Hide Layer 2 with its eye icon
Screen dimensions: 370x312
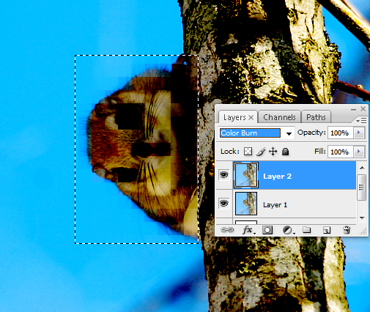[x=223, y=175]
